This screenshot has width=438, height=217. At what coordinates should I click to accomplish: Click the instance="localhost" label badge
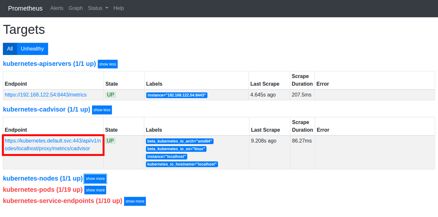166,157
